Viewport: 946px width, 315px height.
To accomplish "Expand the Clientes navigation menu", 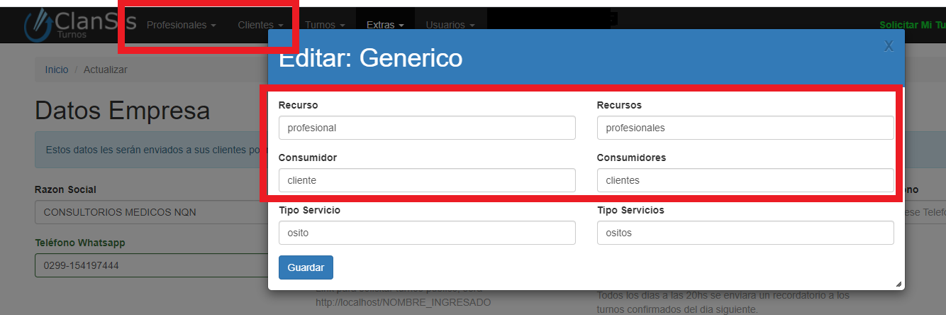I will [x=260, y=25].
